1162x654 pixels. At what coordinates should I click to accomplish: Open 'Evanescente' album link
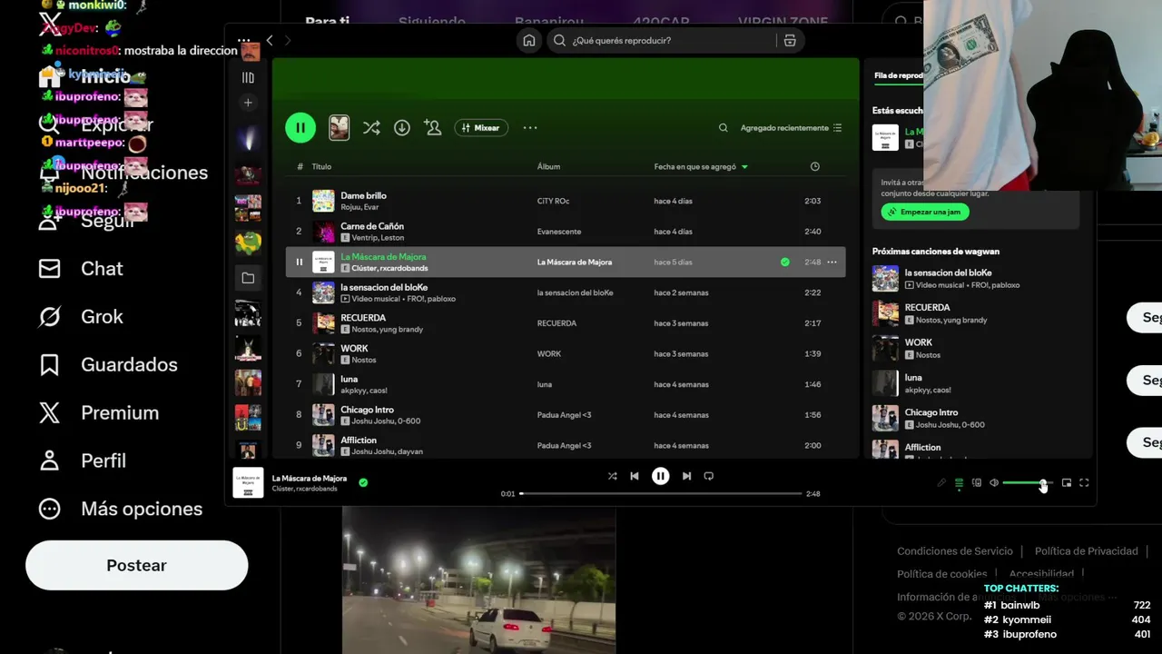coord(558,232)
